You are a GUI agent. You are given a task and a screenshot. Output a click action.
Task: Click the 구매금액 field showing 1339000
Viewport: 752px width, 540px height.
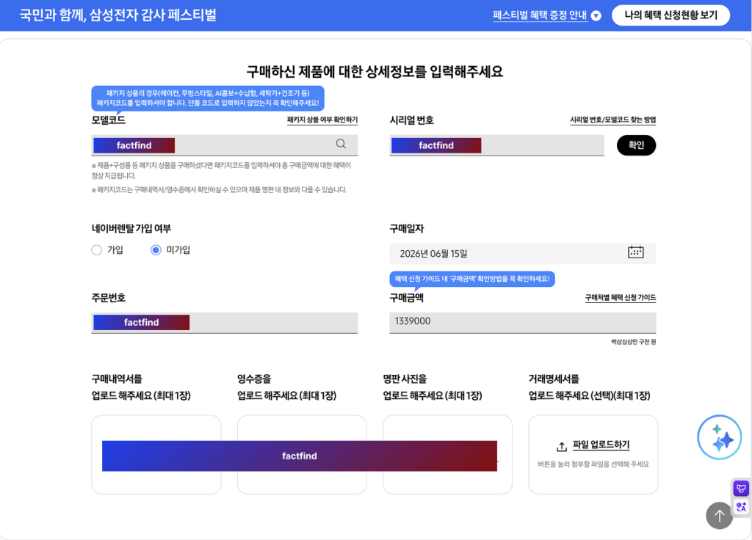(x=522, y=322)
